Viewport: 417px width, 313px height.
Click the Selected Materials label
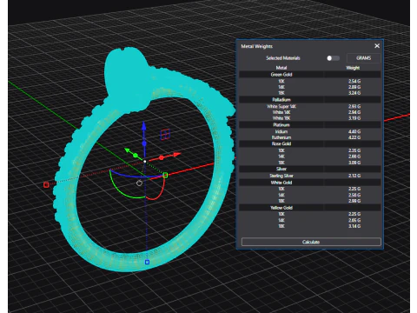pyautogui.click(x=283, y=58)
